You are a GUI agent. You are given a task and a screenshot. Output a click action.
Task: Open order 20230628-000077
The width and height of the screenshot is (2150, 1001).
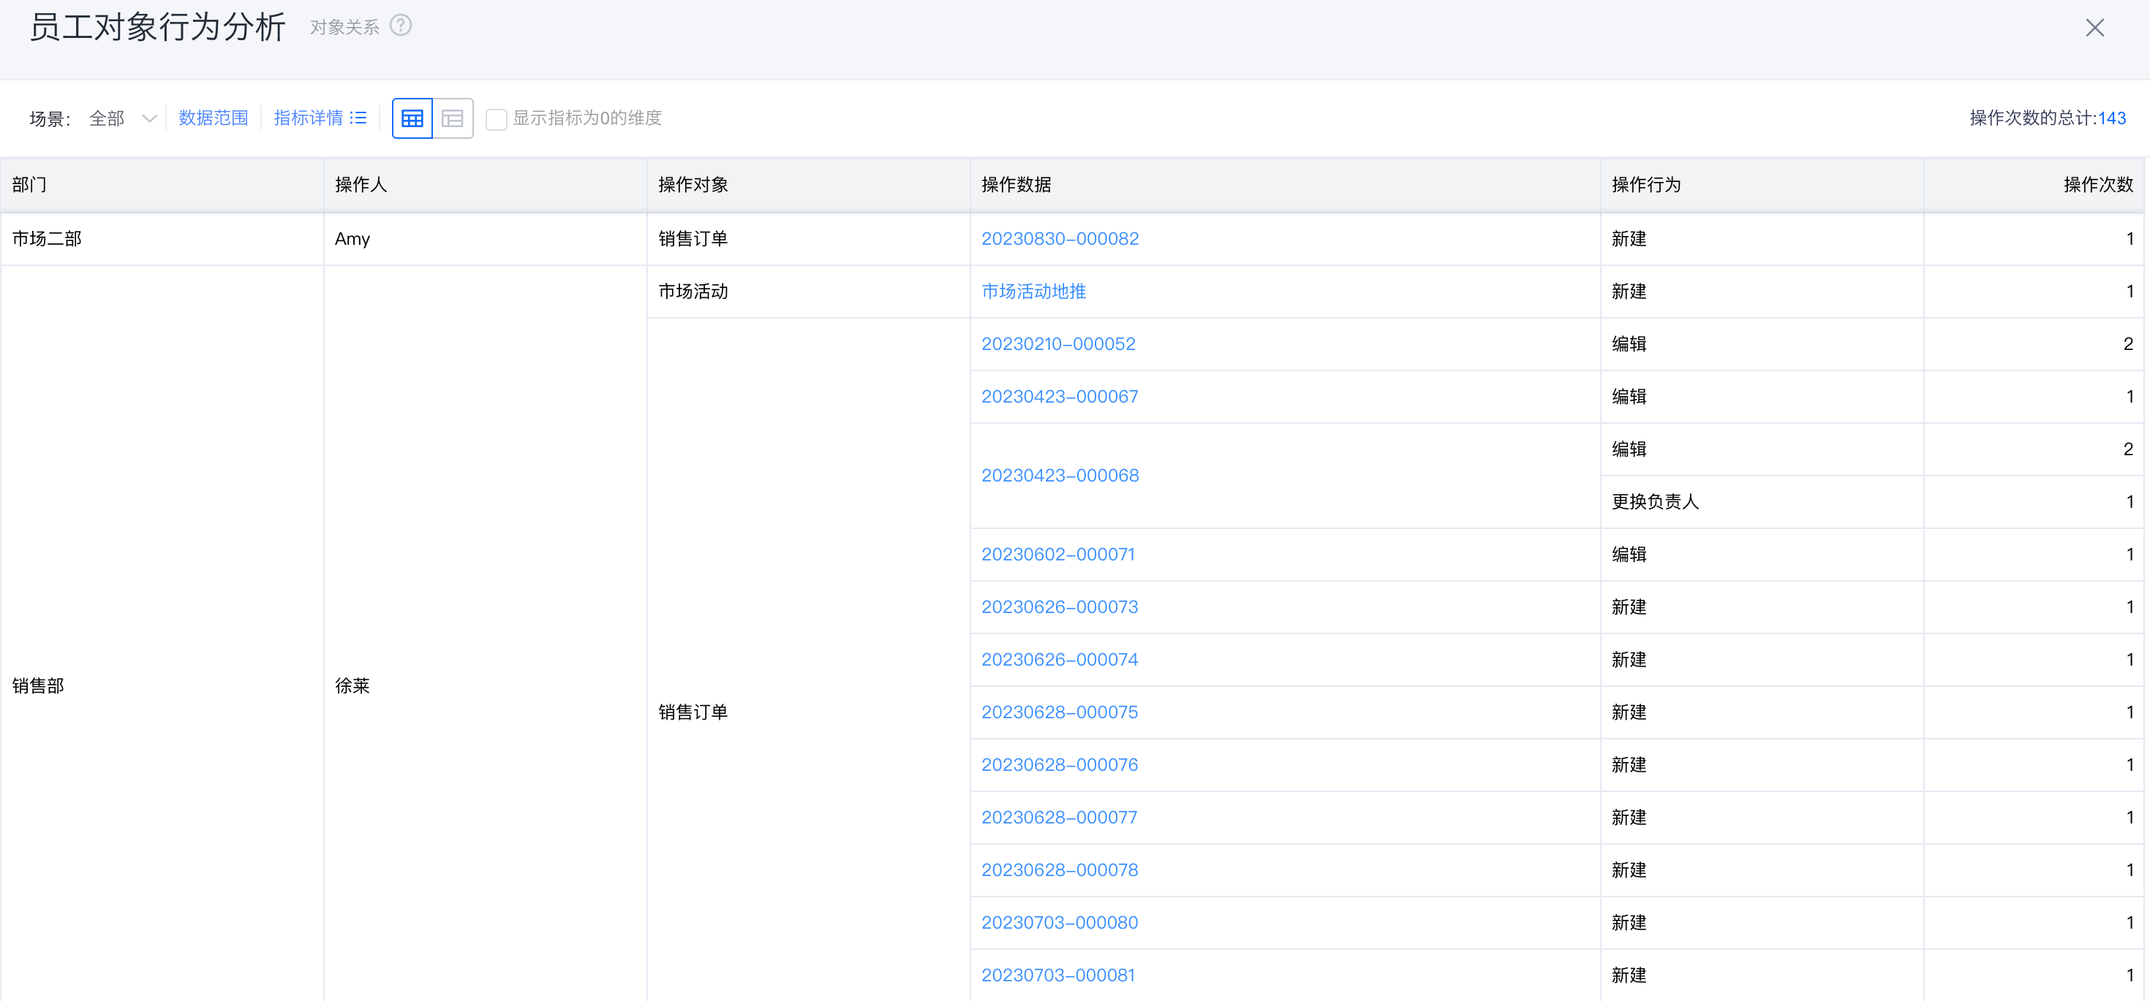1058,818
